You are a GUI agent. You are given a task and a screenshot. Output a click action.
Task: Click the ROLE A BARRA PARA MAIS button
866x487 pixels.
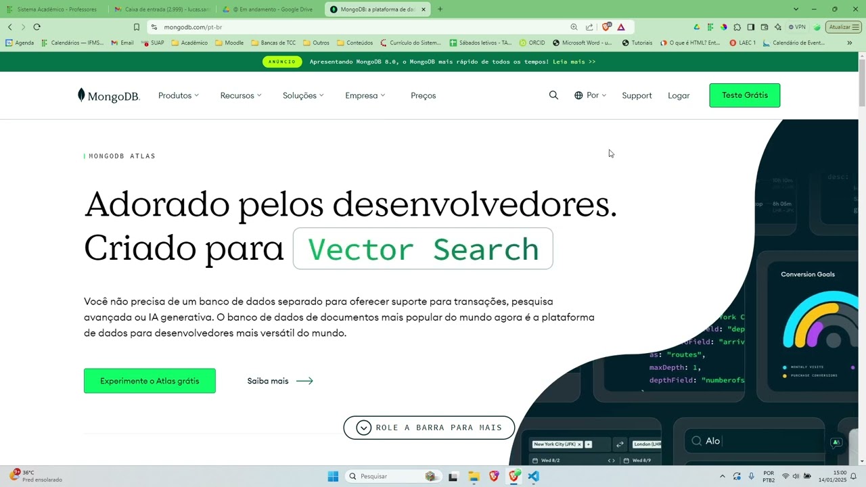(x=429, y=427)
